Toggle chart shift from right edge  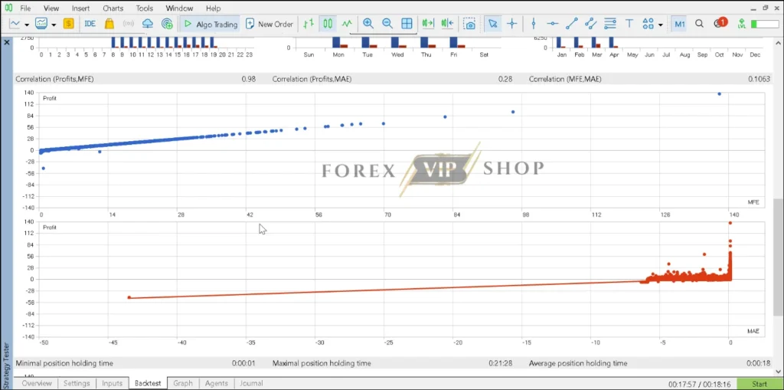(447, 24)
